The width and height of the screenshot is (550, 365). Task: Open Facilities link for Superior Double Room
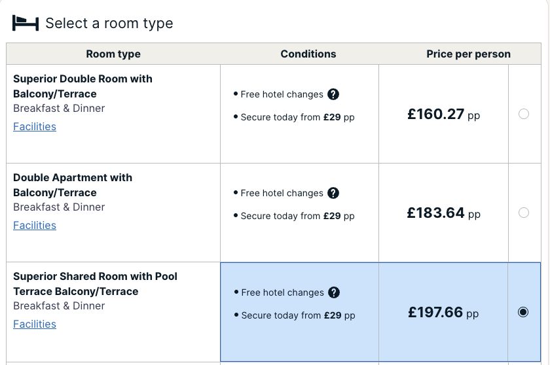(x=35, y=126)
